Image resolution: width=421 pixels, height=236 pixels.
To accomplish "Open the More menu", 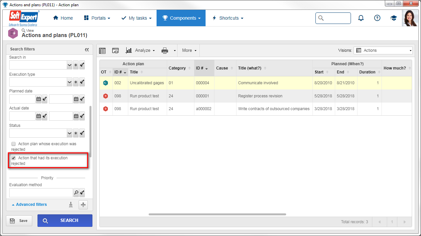I will [189, 50].
